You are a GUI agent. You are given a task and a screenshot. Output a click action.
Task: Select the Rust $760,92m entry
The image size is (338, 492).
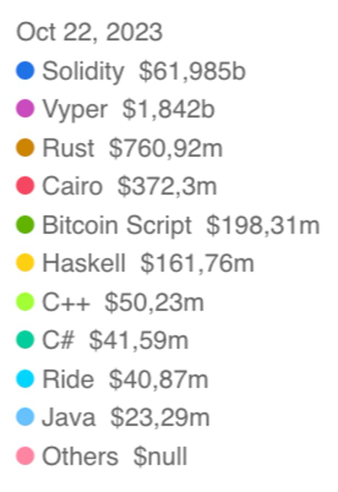coord(132,148)
